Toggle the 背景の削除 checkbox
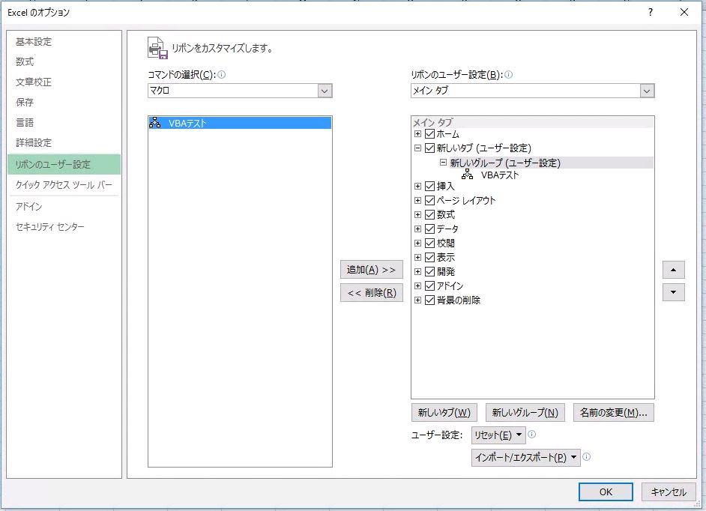Viewport: 706px width, 511px height. (x=429, y=300)
